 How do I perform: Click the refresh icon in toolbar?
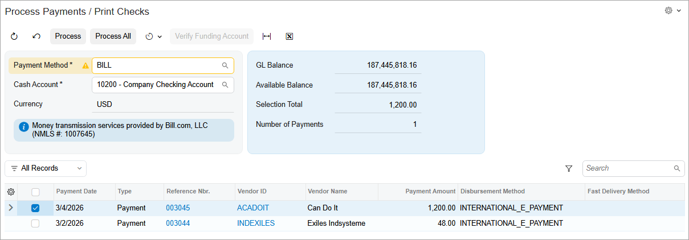14,36
